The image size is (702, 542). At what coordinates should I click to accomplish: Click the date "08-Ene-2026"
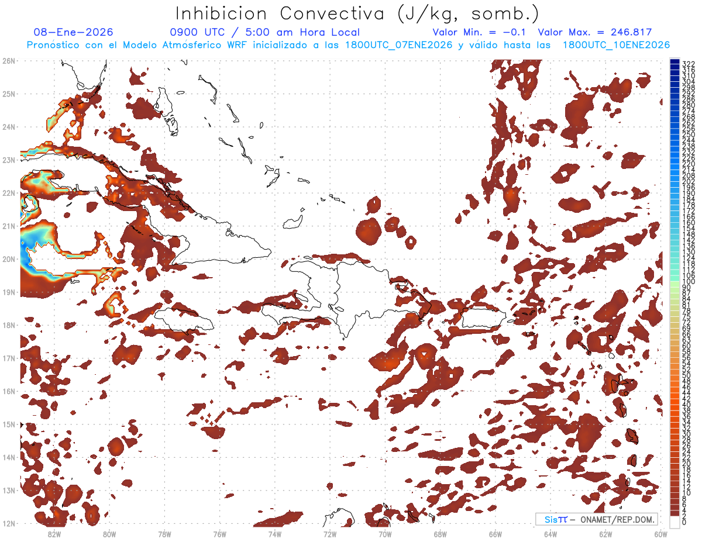click(x=73, y=32)
